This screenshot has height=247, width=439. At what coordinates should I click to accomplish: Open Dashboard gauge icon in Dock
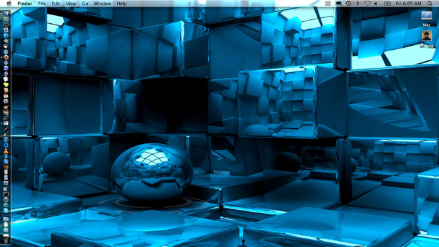coord(6,25)
